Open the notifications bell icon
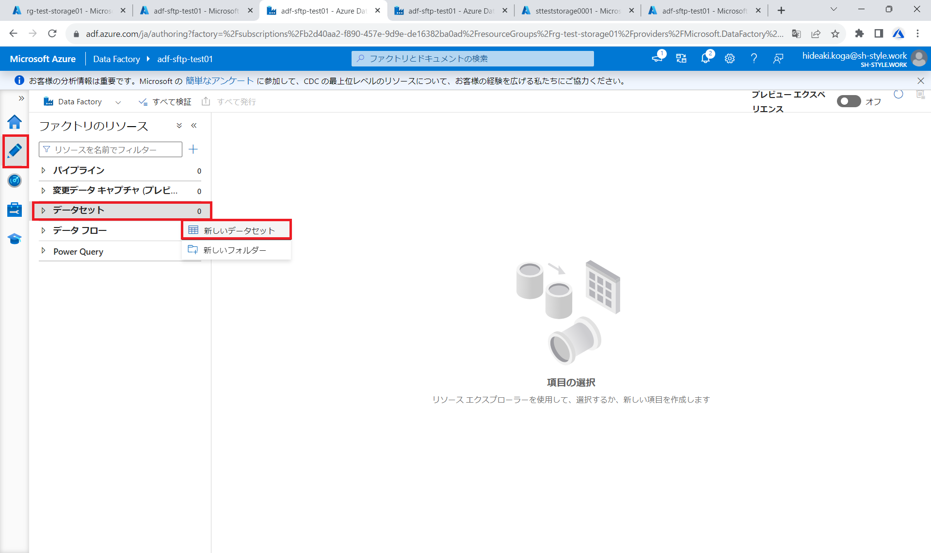 [x=706, y=59]
